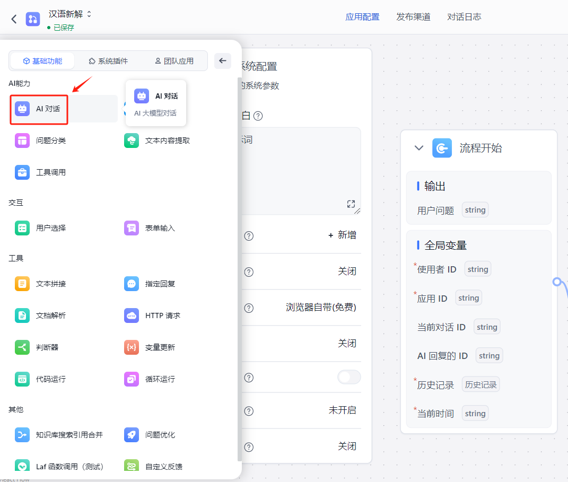Click string tag beside 当前时间

[x=475, y=413]
